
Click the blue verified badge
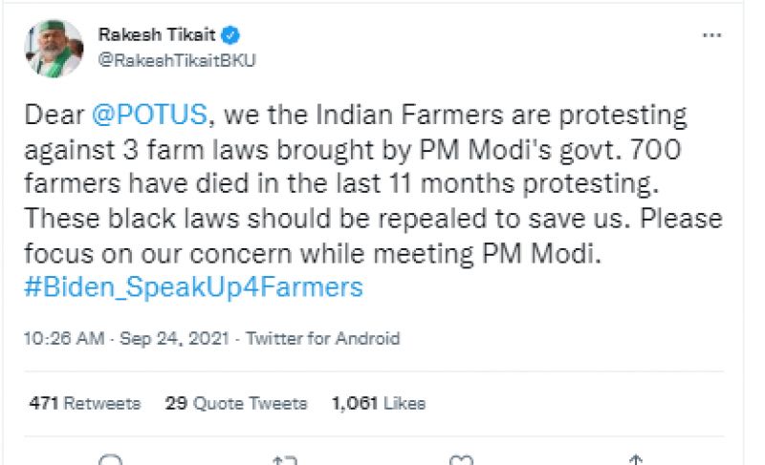[231, 35]
